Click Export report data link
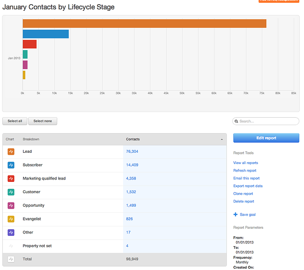The image size is (304, 270). click(x=248, y=186)
